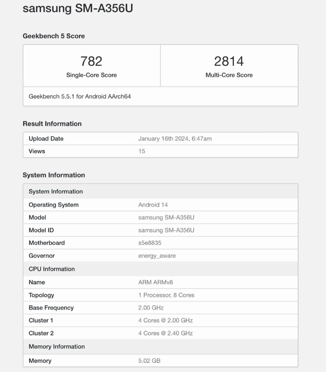Click the Multi-Core Score label
This screenshot has height=372, width=326.
(229, 75)
